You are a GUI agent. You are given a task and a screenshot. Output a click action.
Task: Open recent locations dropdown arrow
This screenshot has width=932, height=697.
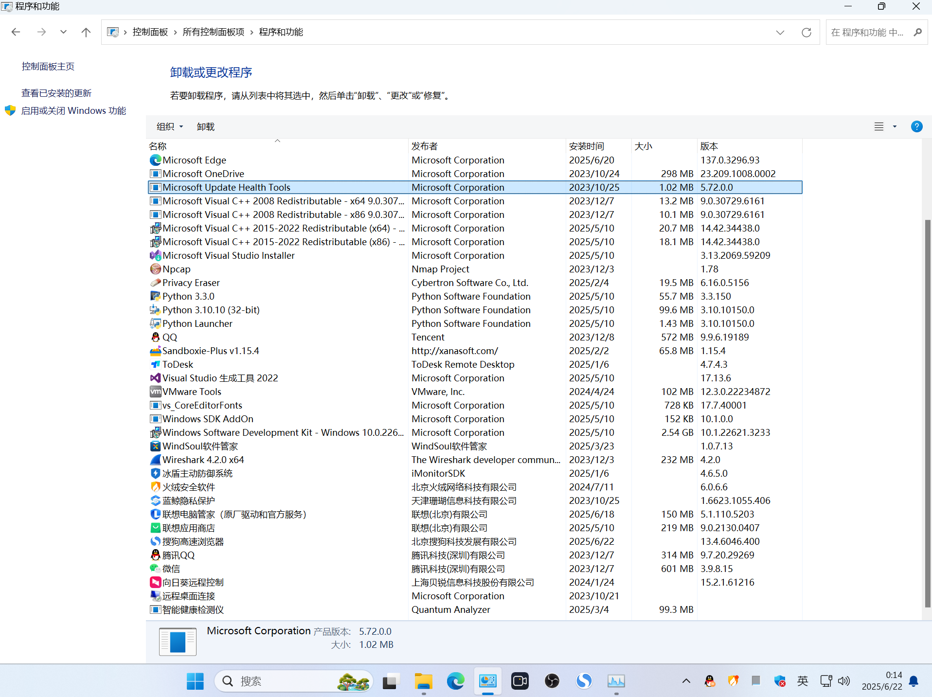pos(63,32)
